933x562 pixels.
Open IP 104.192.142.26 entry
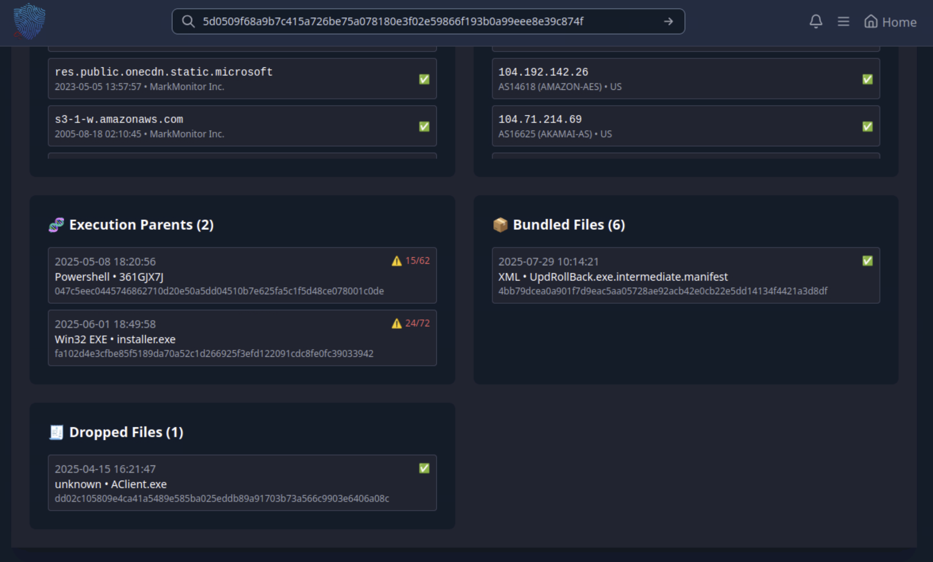(686, 79)
